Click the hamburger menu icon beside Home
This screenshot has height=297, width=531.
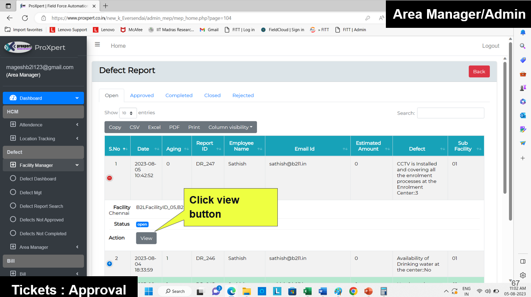point(97,45)
